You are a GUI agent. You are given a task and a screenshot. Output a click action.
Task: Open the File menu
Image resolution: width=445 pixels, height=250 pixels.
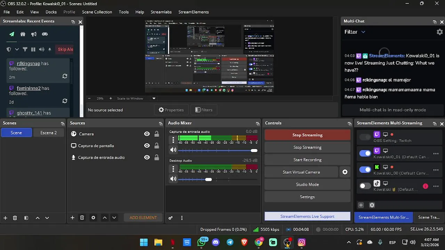pos(7,12)
